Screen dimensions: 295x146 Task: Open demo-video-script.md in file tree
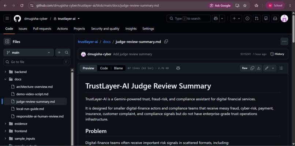tap(32, 94)
